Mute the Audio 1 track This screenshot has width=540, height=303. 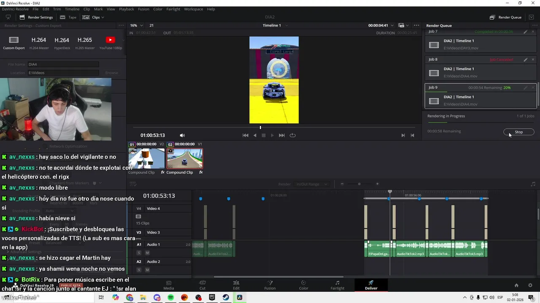click(147, 253)
